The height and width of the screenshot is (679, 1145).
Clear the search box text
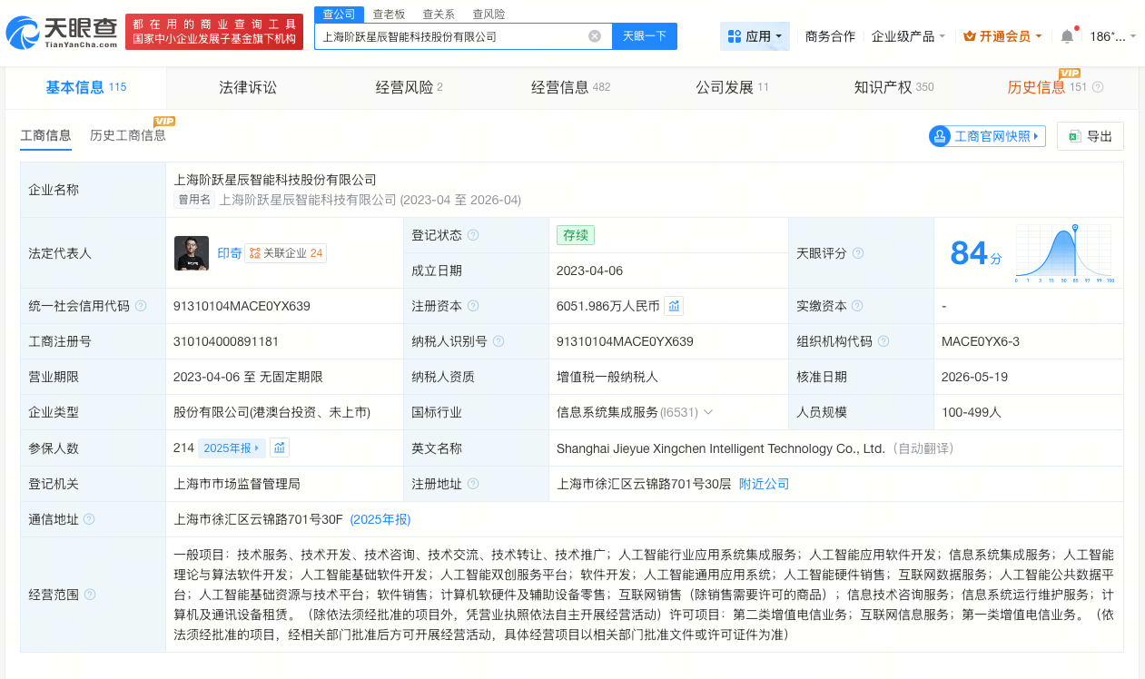[x=595, y=36]
